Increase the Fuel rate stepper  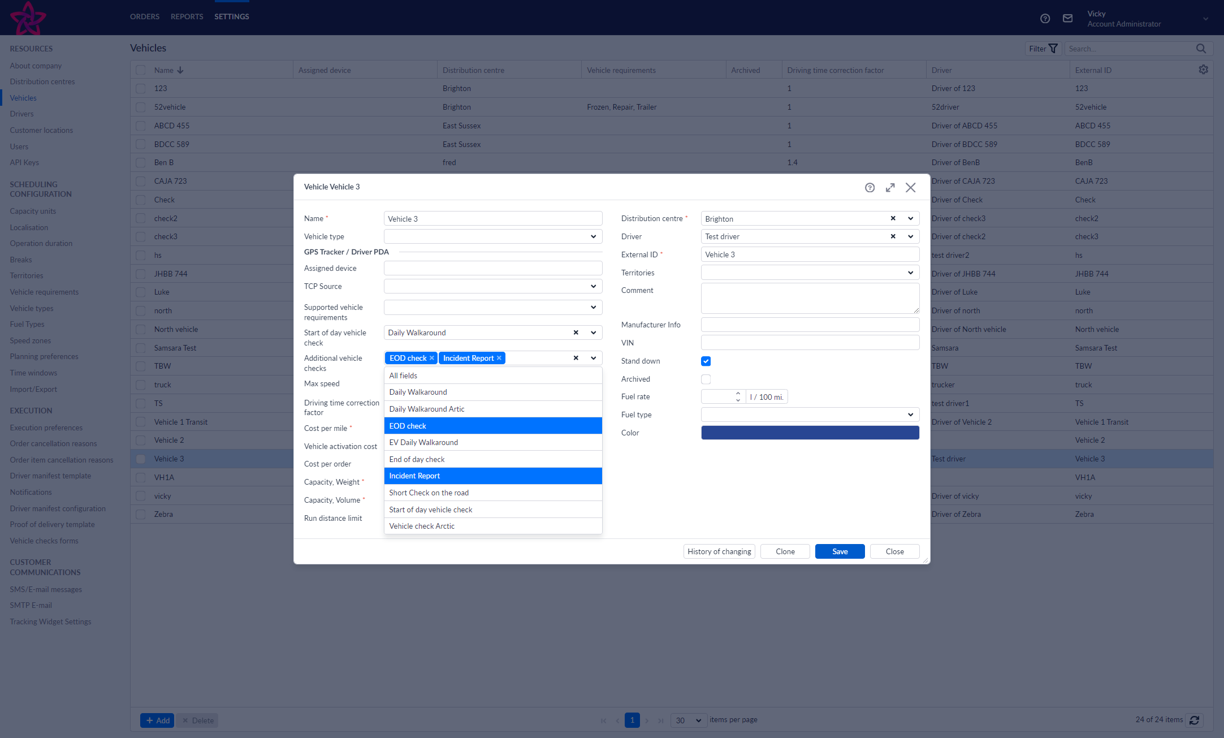(x=738, y=393)
